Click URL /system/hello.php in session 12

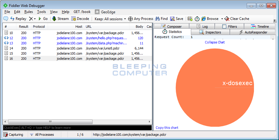point(106,38)
